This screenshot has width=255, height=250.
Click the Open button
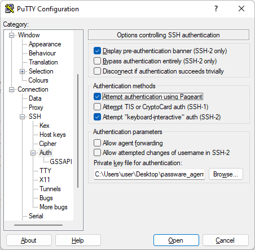tap(176, 240)
